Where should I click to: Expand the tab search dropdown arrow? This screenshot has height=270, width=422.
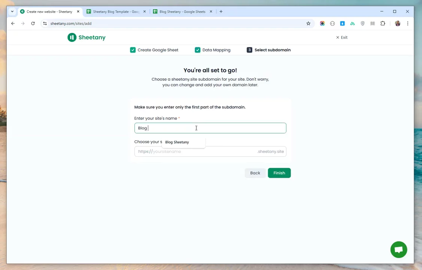click(12, 12)
